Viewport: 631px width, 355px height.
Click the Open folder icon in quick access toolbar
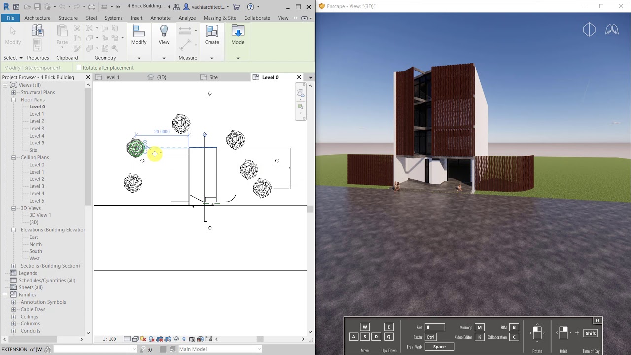coord(27,7)
